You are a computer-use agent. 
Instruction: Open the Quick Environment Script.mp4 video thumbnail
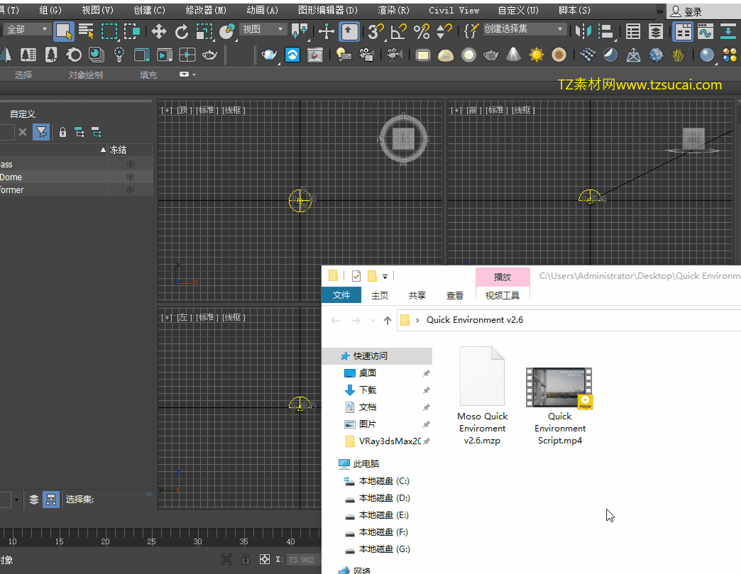point(559,387)
